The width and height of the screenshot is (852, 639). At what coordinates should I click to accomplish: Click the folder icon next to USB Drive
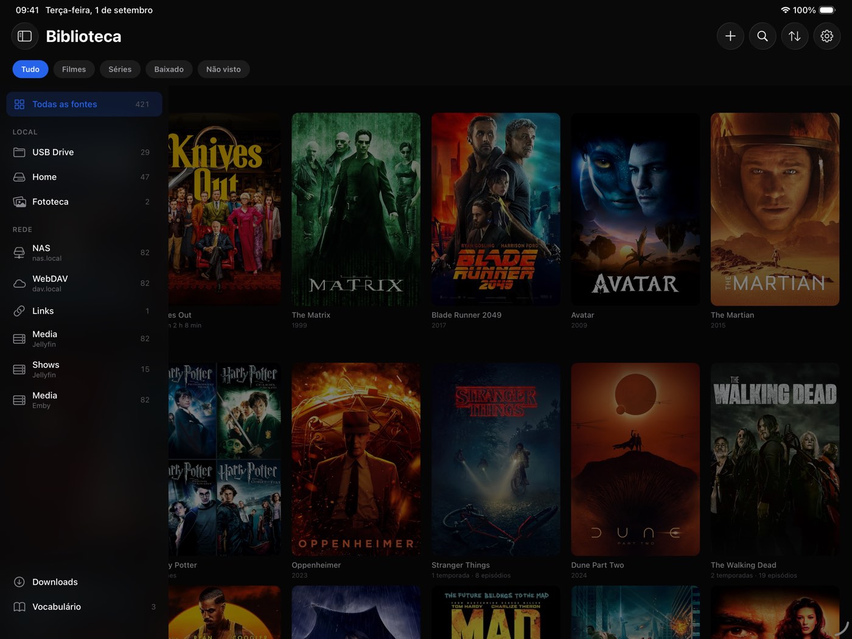(19, 152)
